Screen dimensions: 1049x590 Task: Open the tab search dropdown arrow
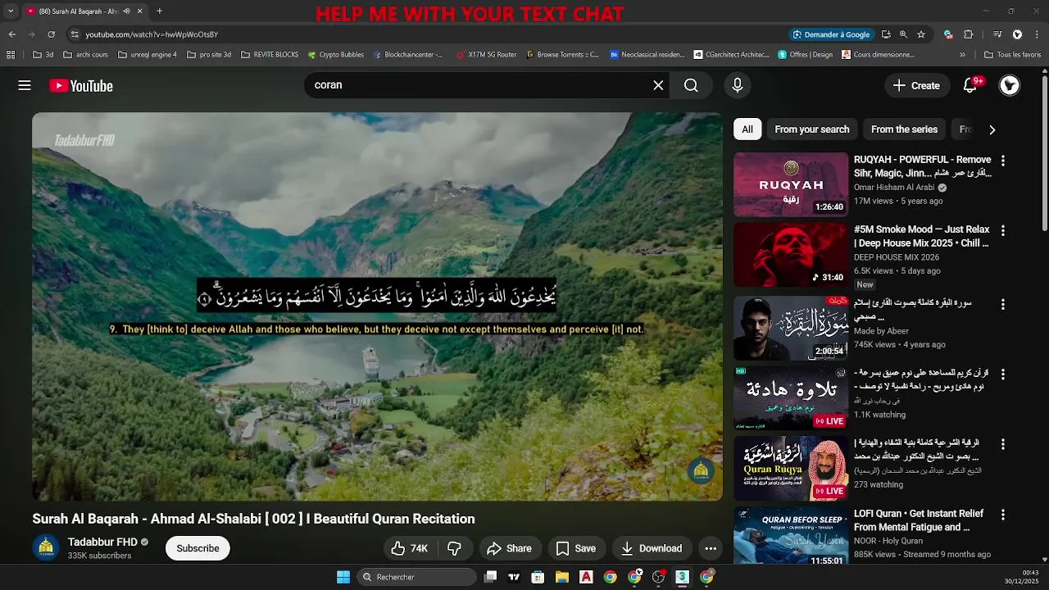click(10, 11)
